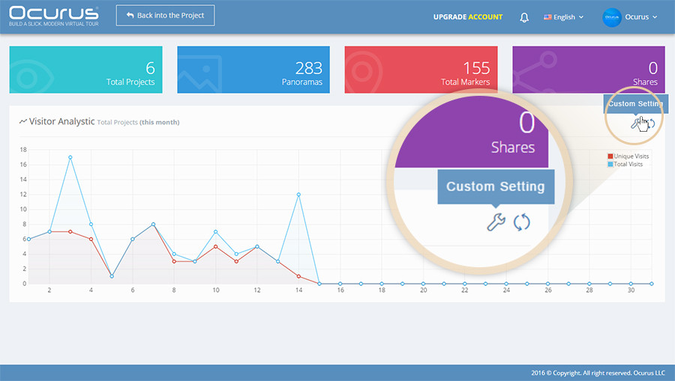Toggle Total Visits series in legend
675x381 pixels.
625,164
